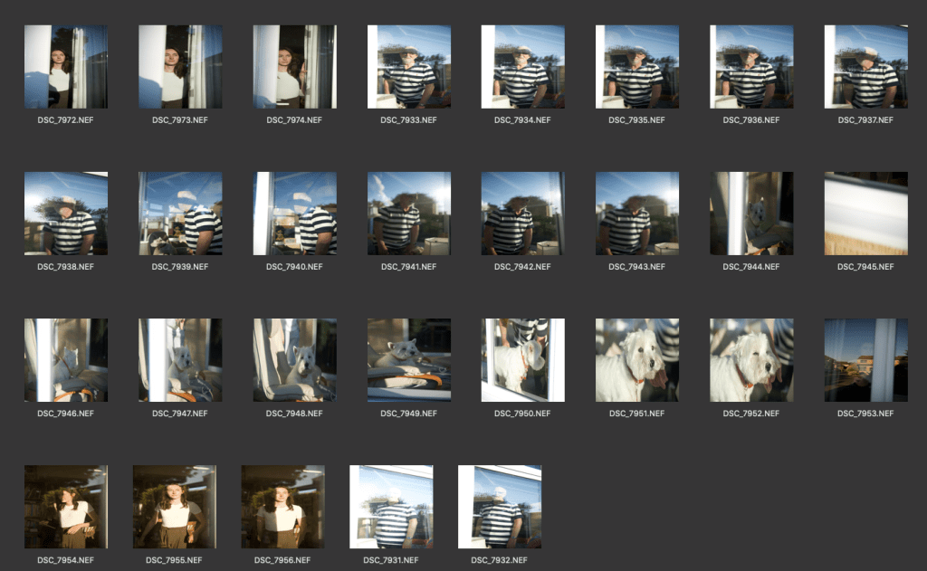This screenshot has height=571, width=927.
Task: Select the DSC_7940.NEF image
Action: pyautogui.click(x=294, y=214)
